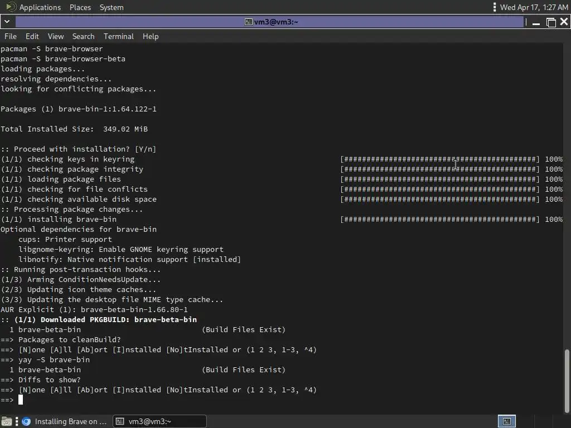Click 'Optional dependencies for brave-bin' line
The image size is (571, 428).
(x=78, y=229)
